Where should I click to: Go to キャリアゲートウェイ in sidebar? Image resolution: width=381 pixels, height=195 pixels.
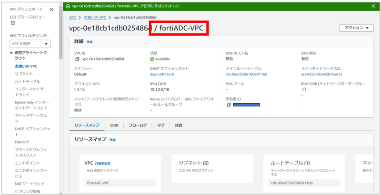[31, 118]
